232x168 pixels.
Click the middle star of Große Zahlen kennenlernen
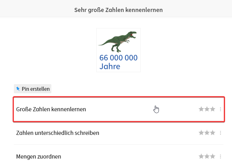[x=207, y=109]
